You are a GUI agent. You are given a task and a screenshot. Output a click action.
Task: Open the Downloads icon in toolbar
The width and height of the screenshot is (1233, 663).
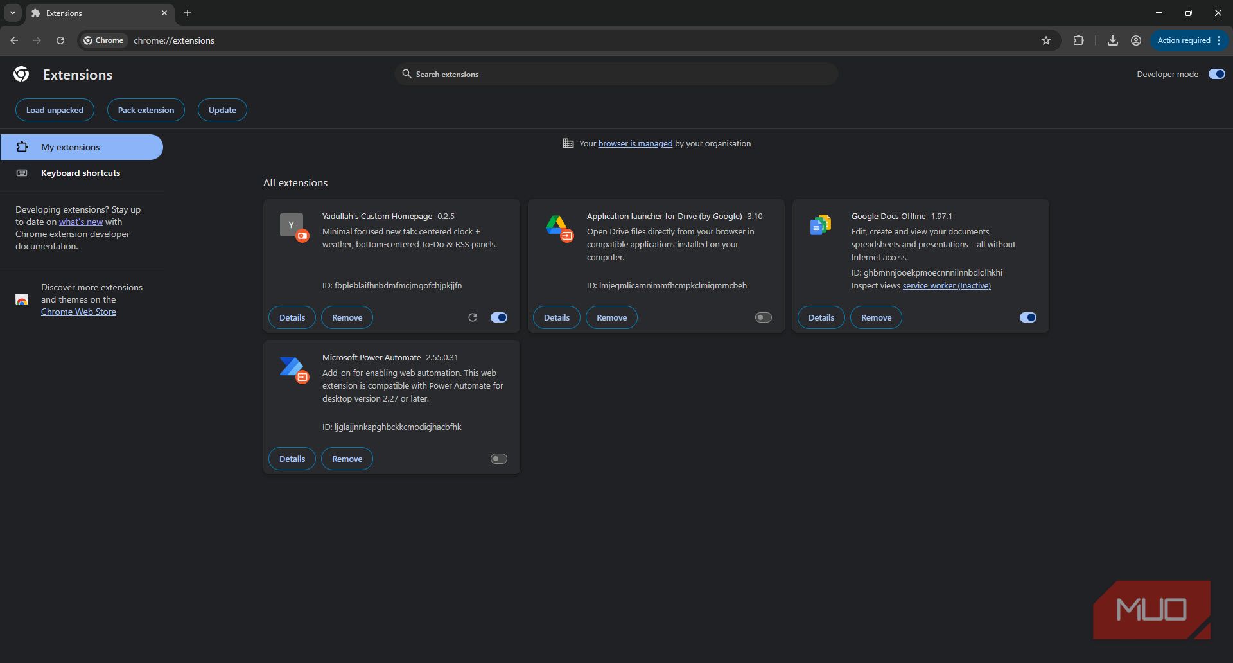pyautogui.click(x=1113, y=40)
